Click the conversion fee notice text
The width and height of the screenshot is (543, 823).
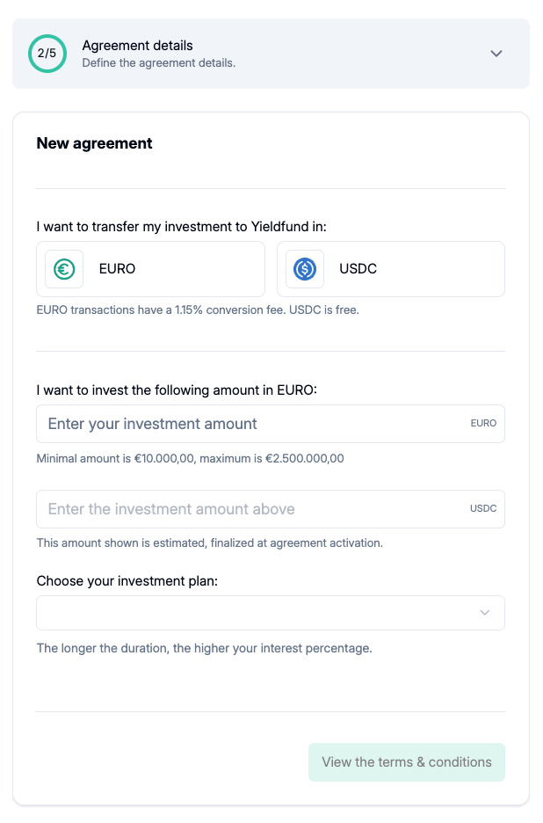point(198,310)
